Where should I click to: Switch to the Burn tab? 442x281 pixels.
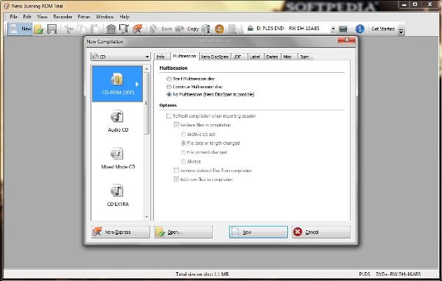305,57
